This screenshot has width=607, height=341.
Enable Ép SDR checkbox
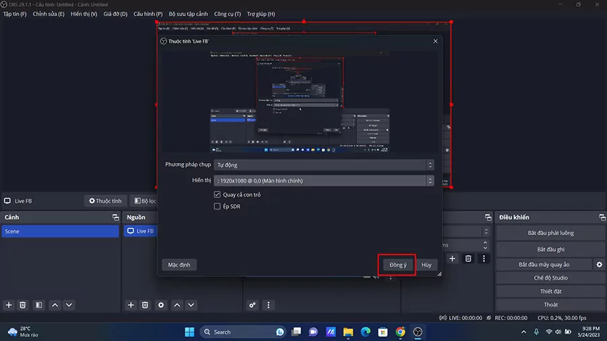(217, 206)
